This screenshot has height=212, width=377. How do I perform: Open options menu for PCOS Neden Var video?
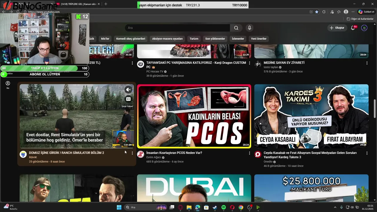pos(249,153)
